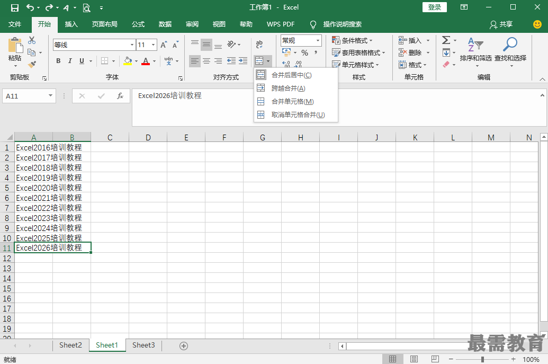This screenshot has height=364, width=548.
Task: Click the yellow fill color button
Action: tap(128, 61)
